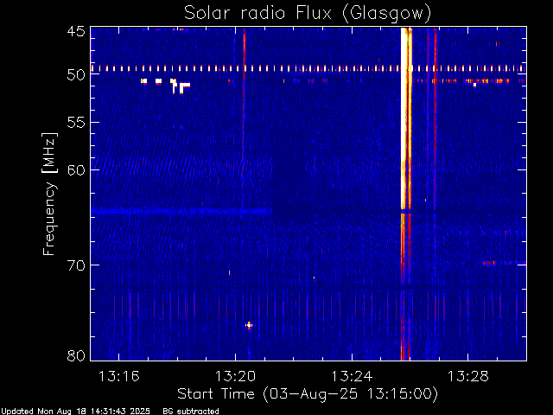Click the 45 MHz frequency tick label
The height and width of the screenshot is (415, 553).
(x=76, y=31)
